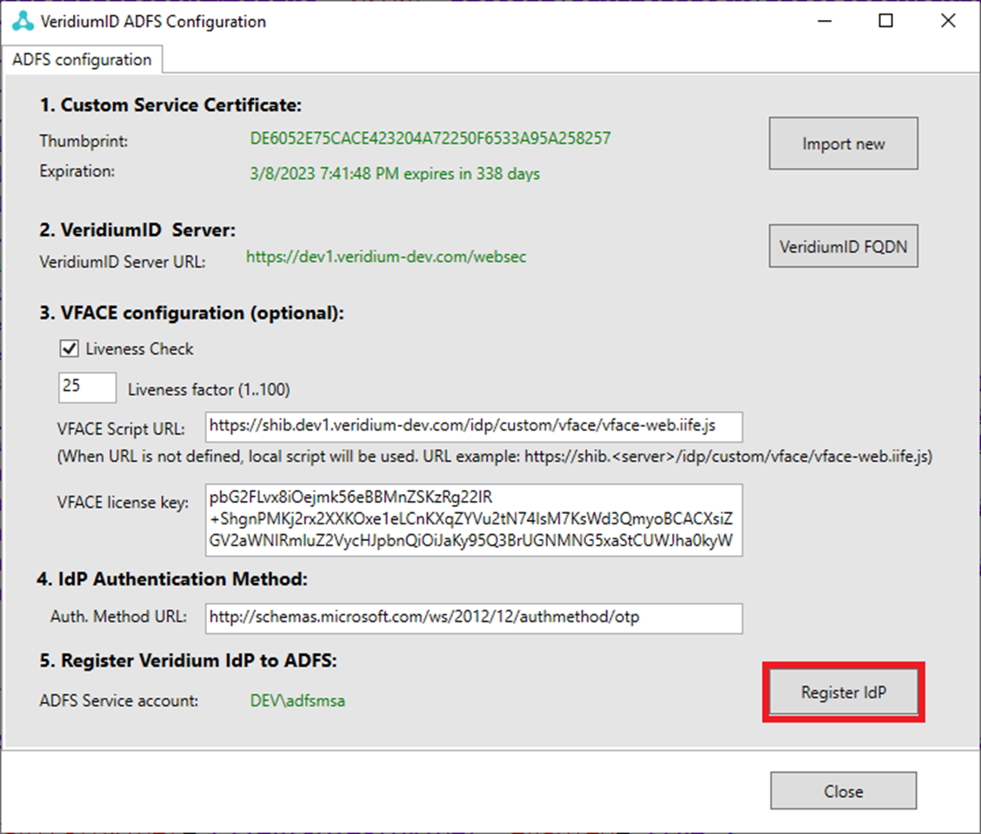Click the Import new certificate button
981x834 pixels.
(x=843, y=143)
